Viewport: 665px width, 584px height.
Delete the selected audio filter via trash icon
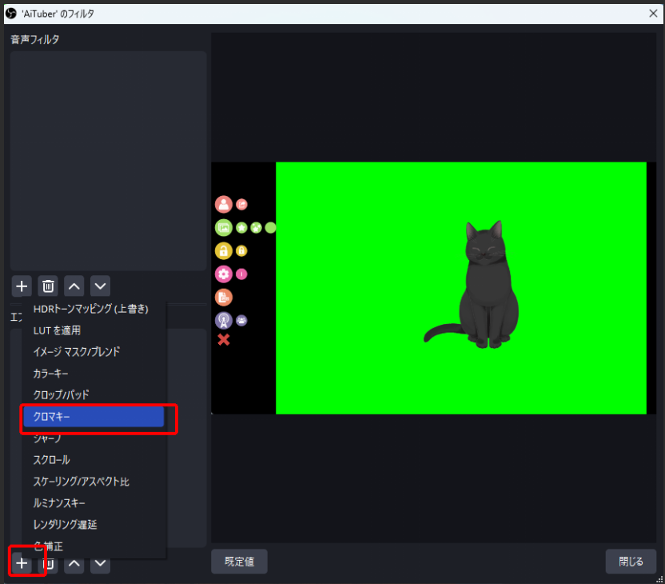point(48,286)
